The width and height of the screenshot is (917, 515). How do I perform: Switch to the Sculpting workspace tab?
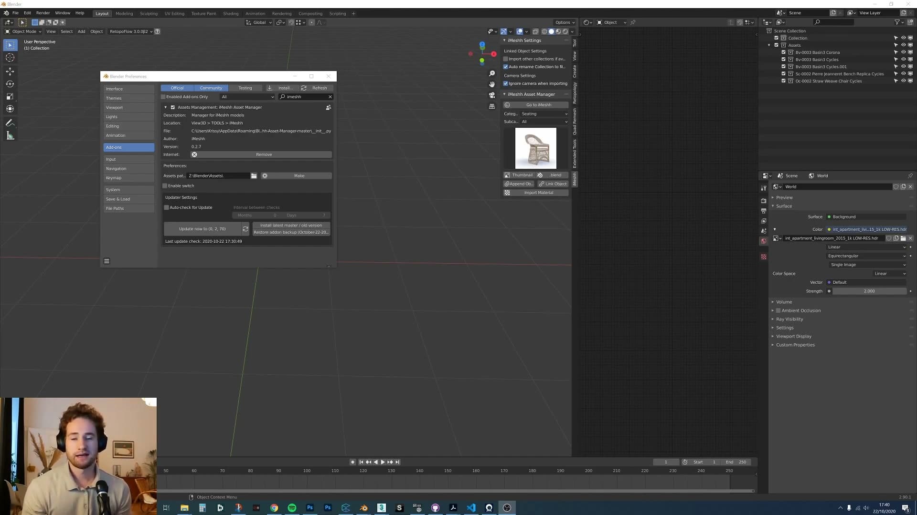tap(149, 13)
